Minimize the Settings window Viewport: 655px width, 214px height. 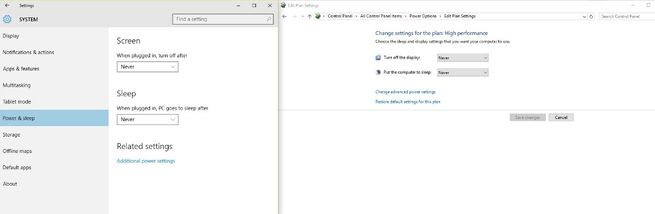(x=238, y=5)
